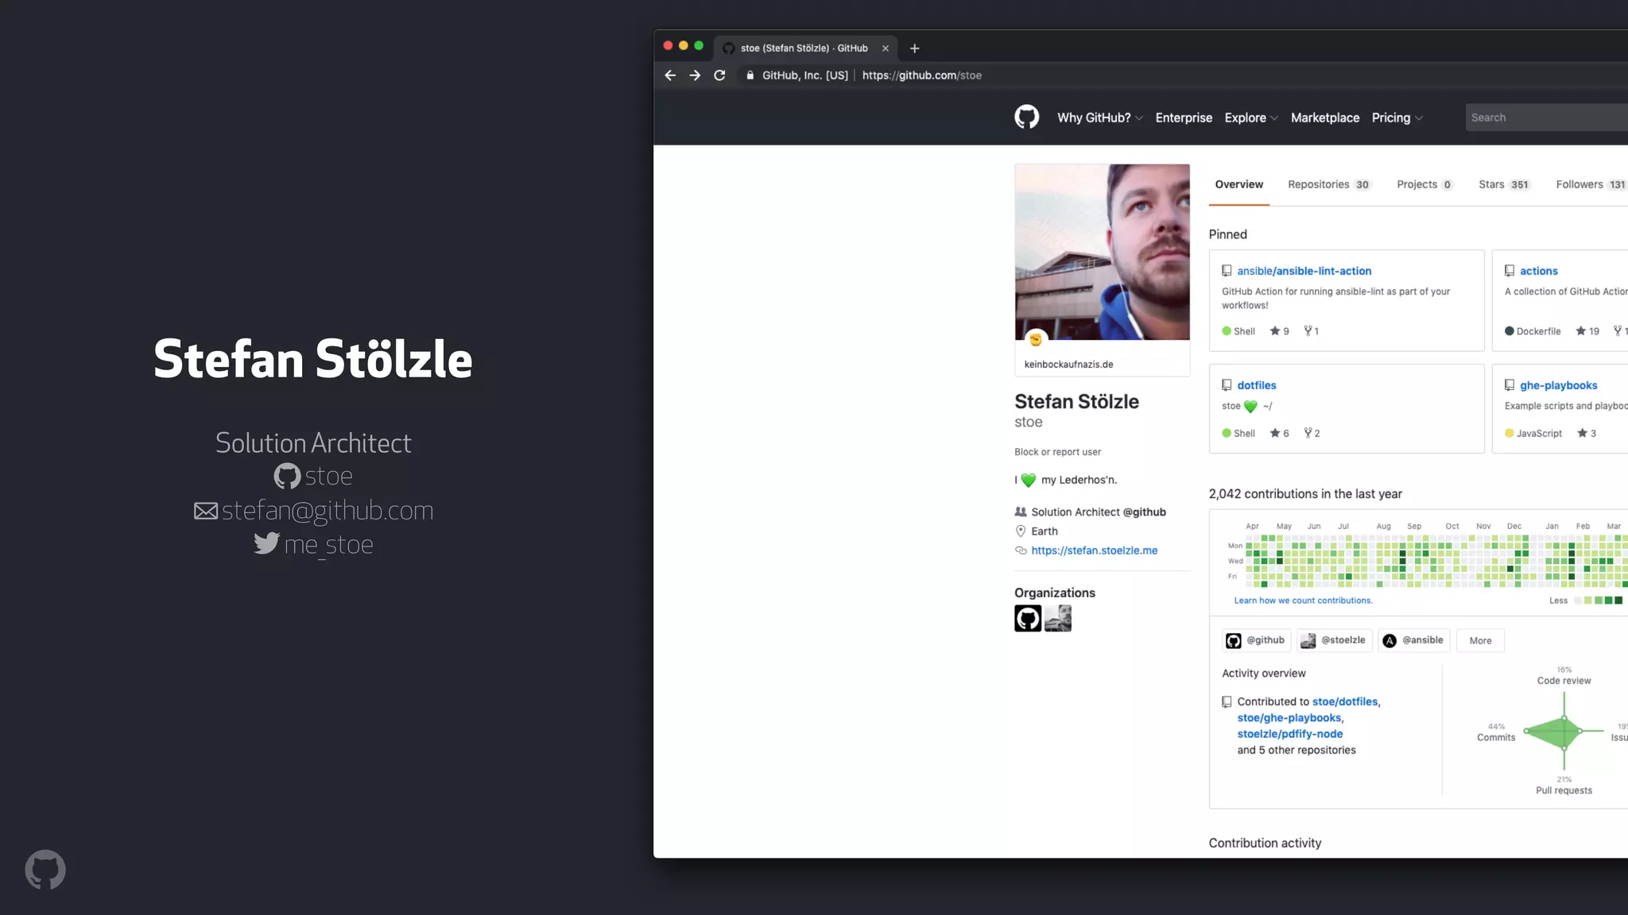Viewport: 1628px width, 915px height.
Task: Click into the GitHub Search field
Action: tap(1542, 118)
